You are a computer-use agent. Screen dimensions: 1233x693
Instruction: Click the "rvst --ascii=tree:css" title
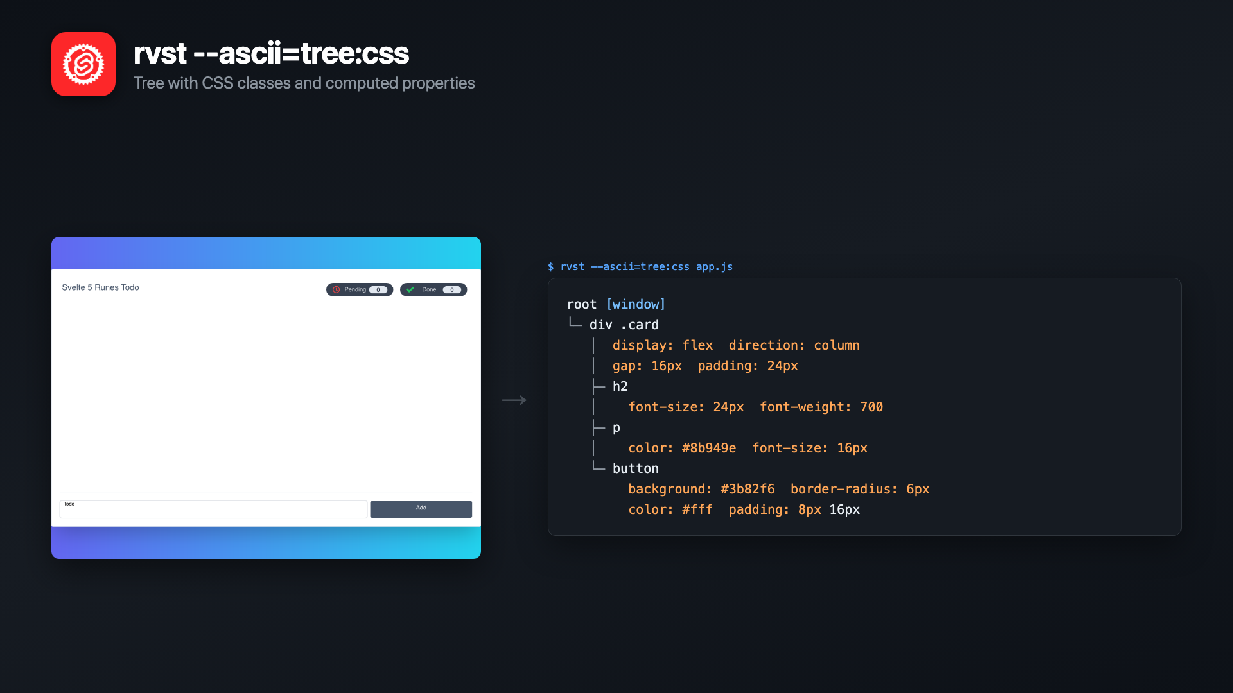click(271, 53)
